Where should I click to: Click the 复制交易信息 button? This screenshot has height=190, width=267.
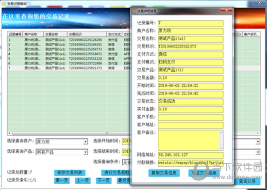(x=164, y=173)
